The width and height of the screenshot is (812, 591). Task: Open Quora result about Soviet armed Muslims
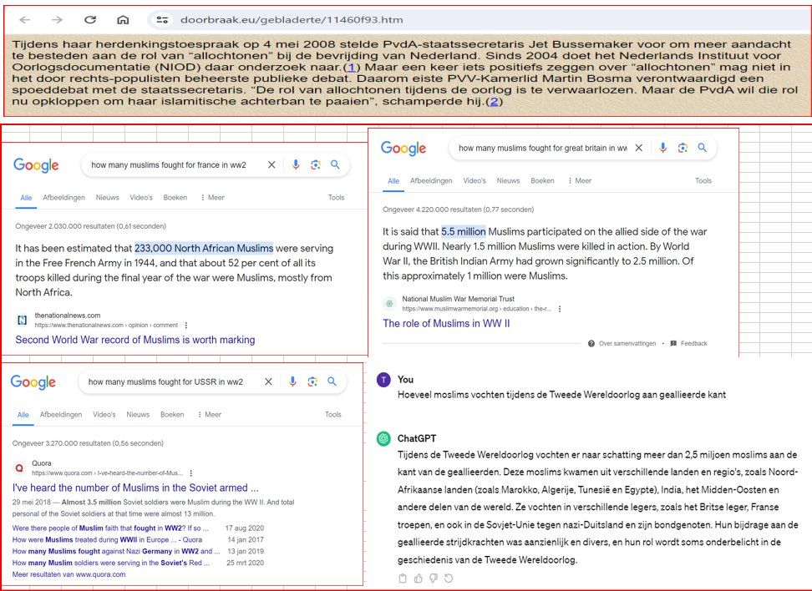[135, 488]
